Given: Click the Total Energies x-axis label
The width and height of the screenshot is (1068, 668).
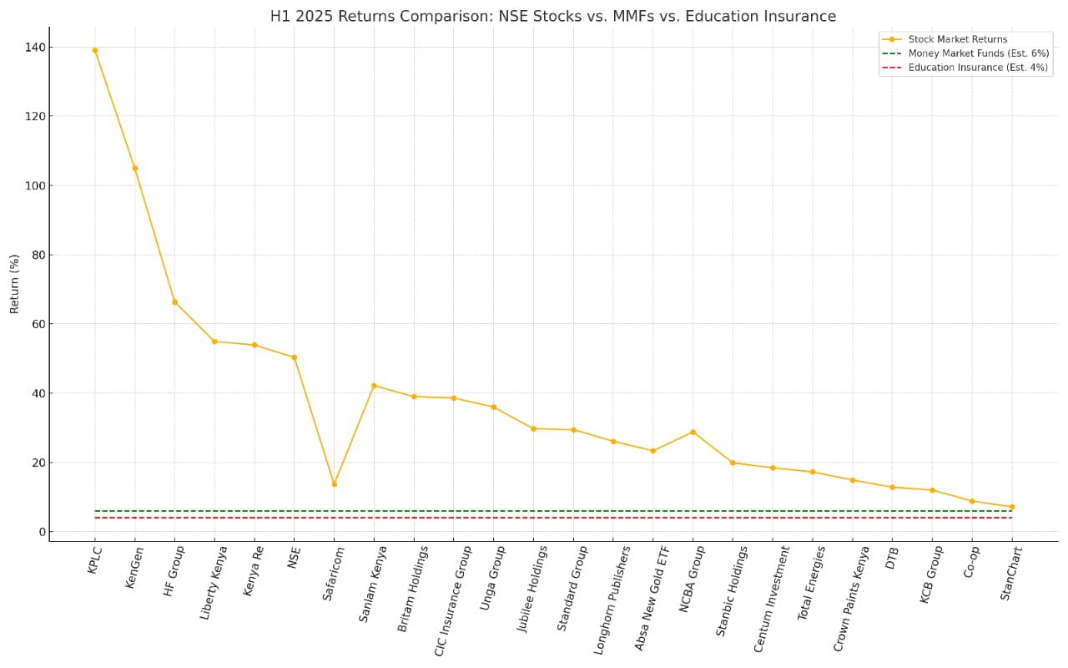Looking at the screenshot, I should (810, 583).
